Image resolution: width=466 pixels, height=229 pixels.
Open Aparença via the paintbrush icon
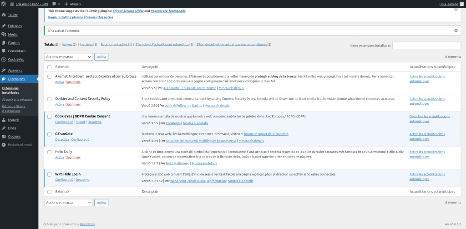click(x=4, y=71)
